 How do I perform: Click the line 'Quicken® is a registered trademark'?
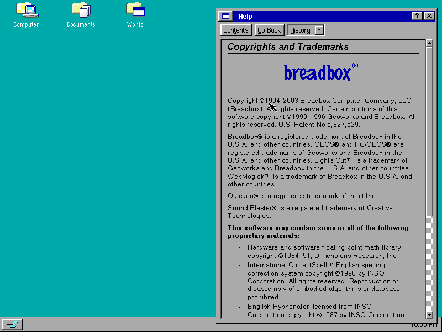(302, 196)
